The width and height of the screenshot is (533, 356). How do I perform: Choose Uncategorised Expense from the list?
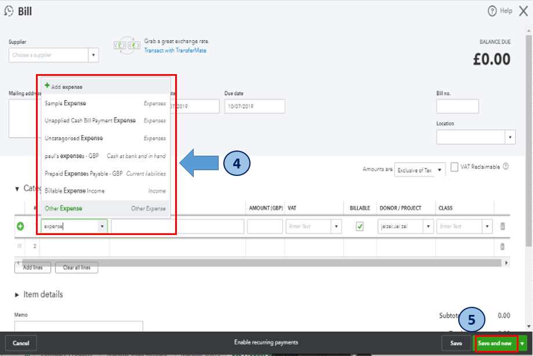(106, 138)
